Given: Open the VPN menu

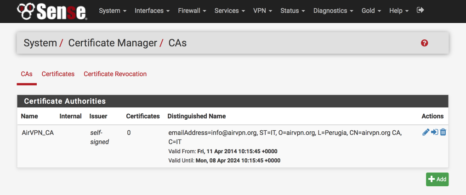Looking at the screenshot, I should click(263, 11).
